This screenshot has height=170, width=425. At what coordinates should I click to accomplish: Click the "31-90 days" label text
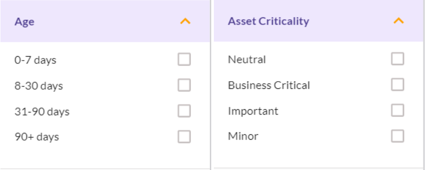click(x=42, y=112)
